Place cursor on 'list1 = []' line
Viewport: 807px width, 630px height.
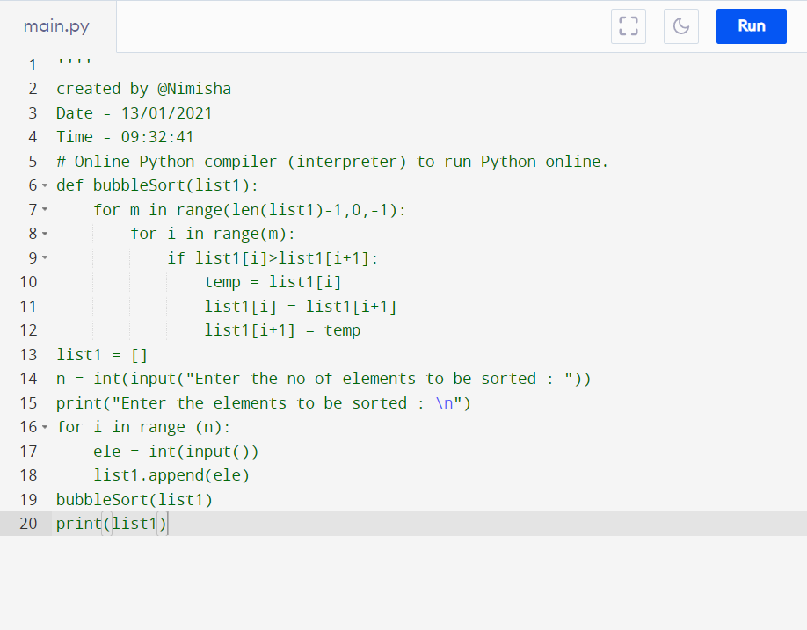tap(102, 355)
